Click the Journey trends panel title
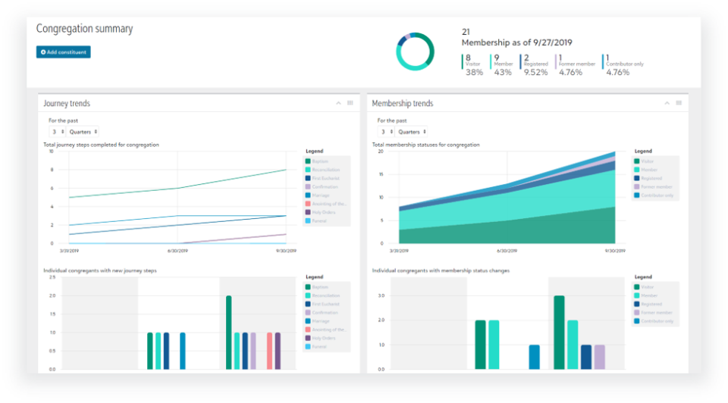Screen dimensions: 728x403 pos(67,104)
